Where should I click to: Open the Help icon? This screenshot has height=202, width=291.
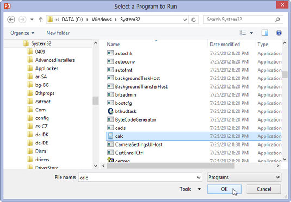click(x=278, y=33)
